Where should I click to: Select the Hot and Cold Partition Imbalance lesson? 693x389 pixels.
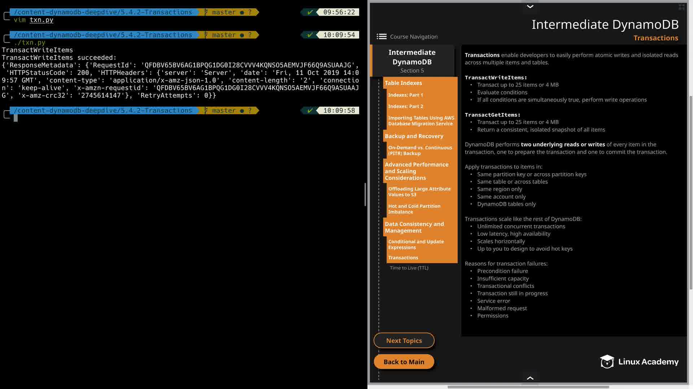point(414,209)
